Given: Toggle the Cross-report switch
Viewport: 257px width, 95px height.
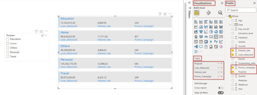Looking at the screenshot, I should click(221, 88).
